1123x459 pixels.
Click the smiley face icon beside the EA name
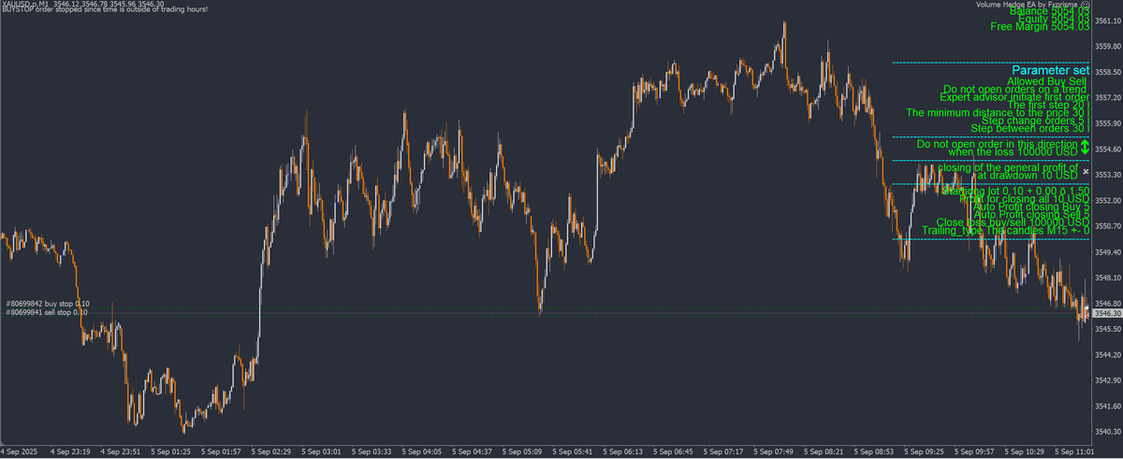pyautogui.click(x=1085, y=5)
